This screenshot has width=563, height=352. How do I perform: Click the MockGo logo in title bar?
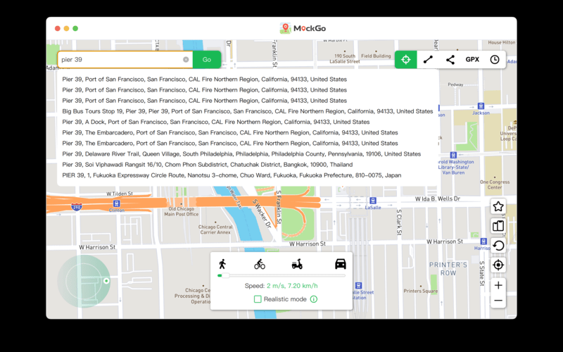303,28
